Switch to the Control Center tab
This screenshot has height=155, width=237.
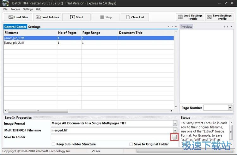click(x=15, y=27)
